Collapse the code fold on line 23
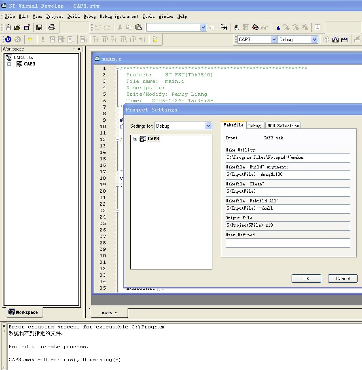362x370 pixels. tap(117, 210)
